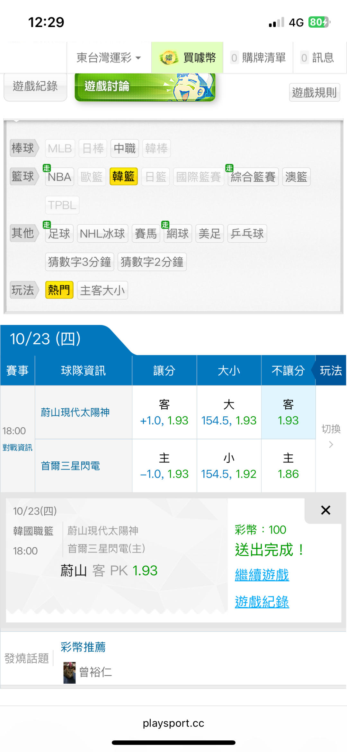The image size is (347, 752).
Task: Close the bet confirmation slip
Action: click(325, 510)
